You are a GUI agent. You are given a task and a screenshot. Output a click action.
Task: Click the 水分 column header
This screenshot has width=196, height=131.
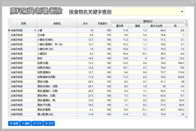(85, 24)
